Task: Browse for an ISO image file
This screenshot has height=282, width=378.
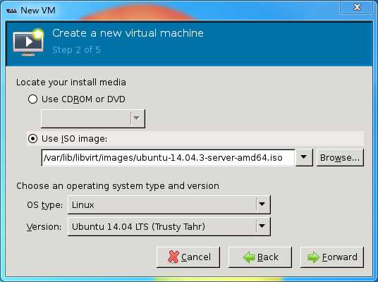Action: point(340,158)
